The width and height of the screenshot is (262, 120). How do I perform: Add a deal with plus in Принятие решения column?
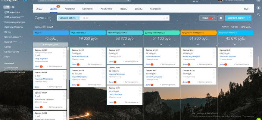[124, 45]
